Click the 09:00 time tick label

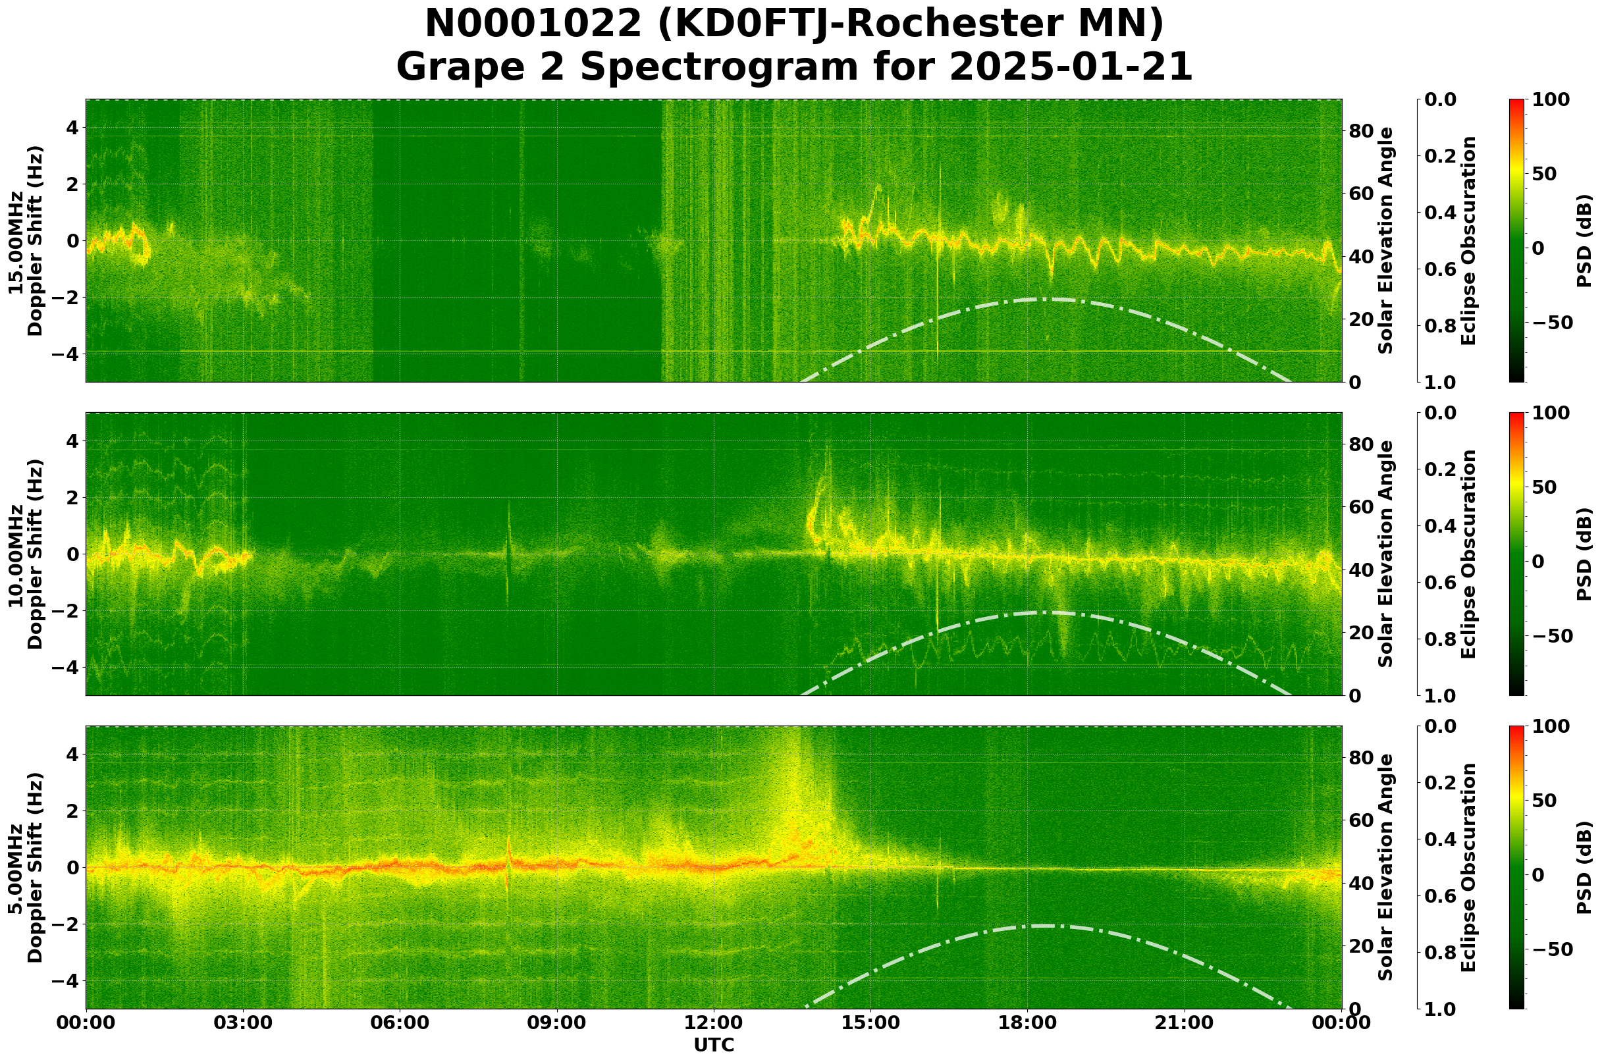pos(557,1022)
